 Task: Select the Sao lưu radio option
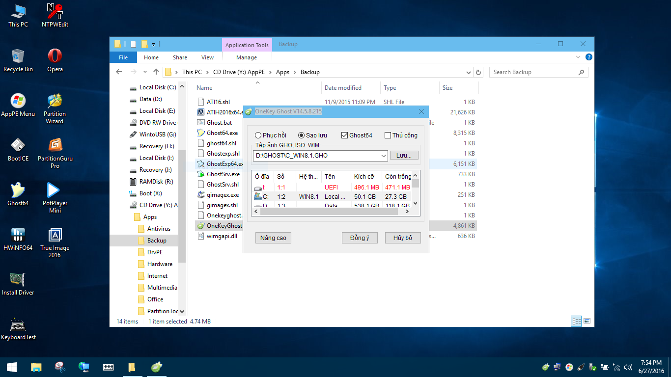312,135
